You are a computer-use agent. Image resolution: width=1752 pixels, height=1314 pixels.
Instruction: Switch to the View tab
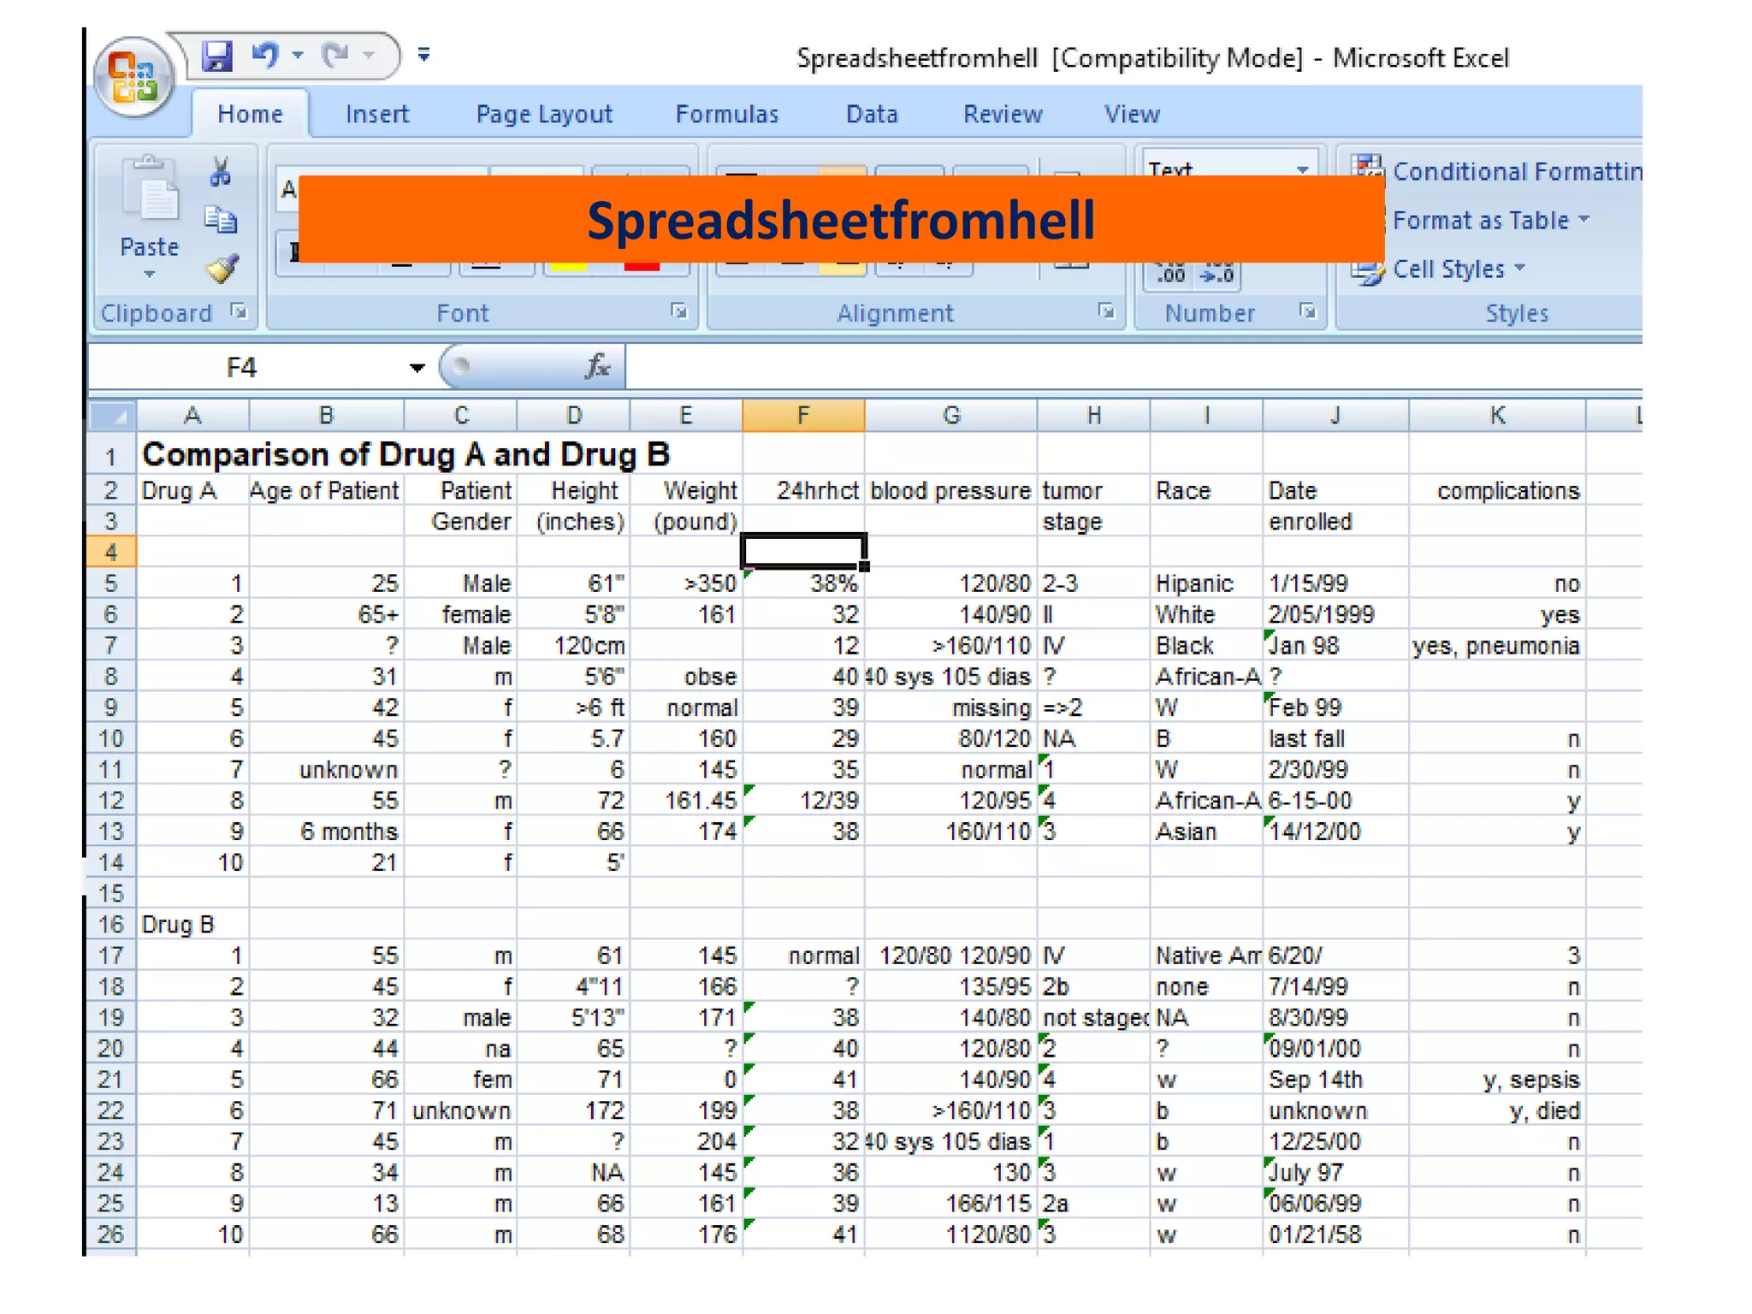[x=1132, y=114]
